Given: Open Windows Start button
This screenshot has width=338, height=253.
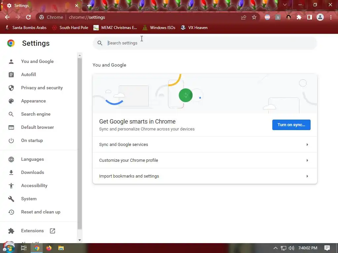Looking at the screenshot, I should point(9,248).
